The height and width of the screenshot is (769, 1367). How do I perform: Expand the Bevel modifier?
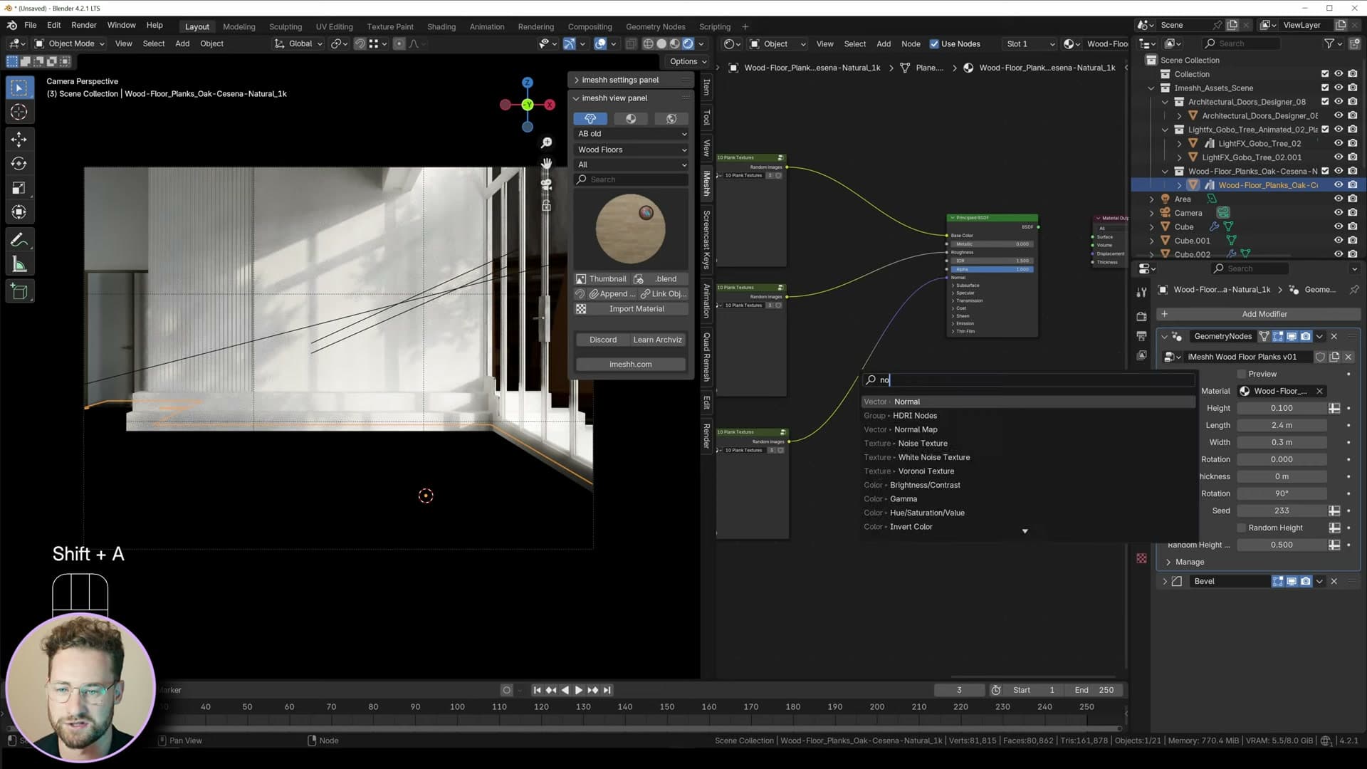click(x=1165, y=582)
